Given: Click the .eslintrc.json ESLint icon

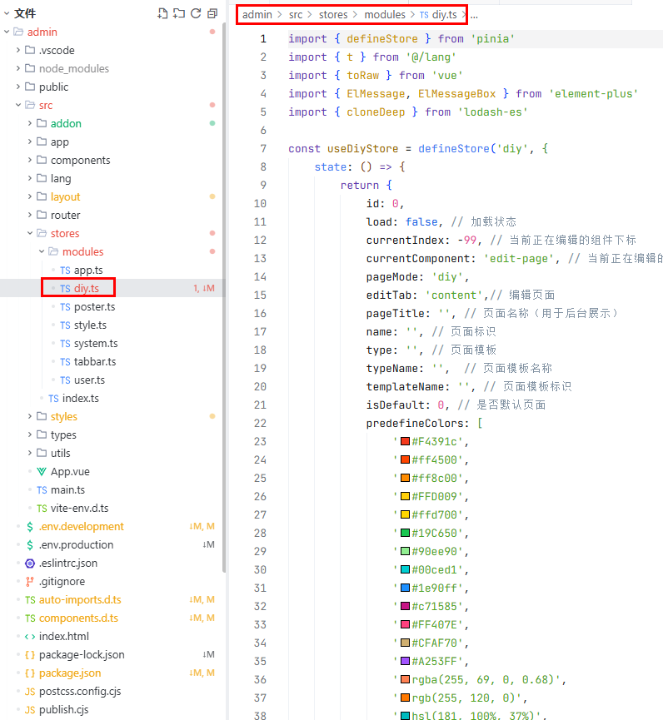Looking at the screenshot, I should point(30,563).
